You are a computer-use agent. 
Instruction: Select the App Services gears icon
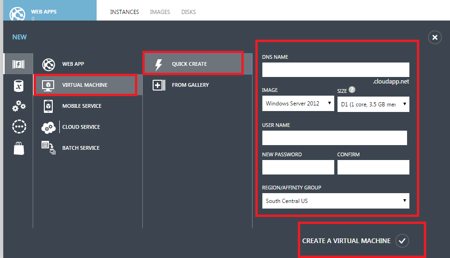point(19,106)
